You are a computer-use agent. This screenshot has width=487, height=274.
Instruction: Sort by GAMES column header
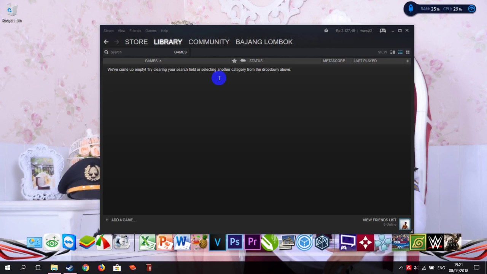[153, 61]
